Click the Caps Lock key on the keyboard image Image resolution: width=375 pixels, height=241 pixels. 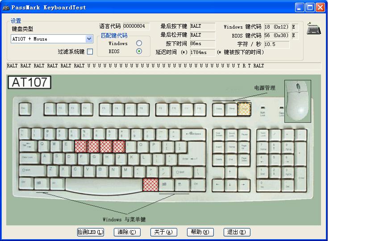pos(29,158)
